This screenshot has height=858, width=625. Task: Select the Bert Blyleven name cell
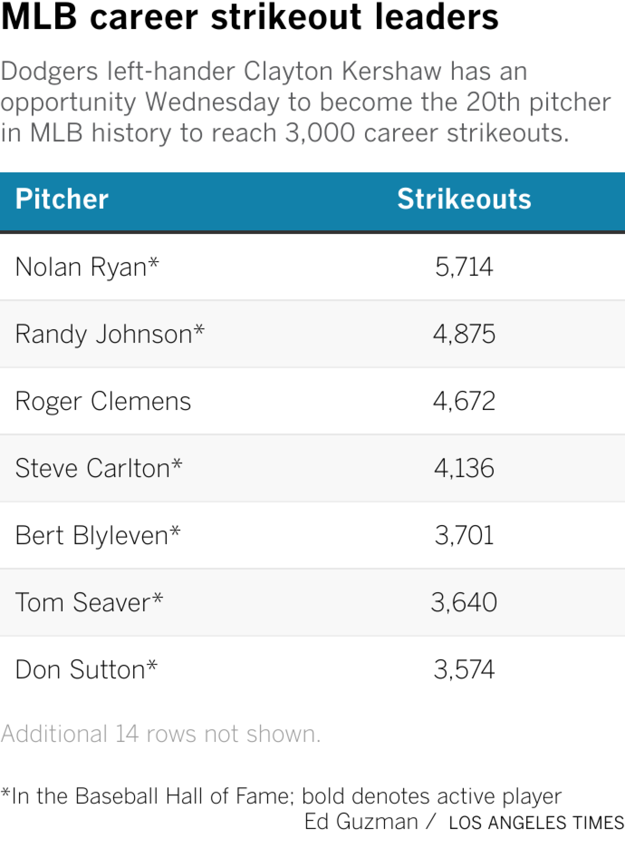pyautogui.click(x=97, y=535)
